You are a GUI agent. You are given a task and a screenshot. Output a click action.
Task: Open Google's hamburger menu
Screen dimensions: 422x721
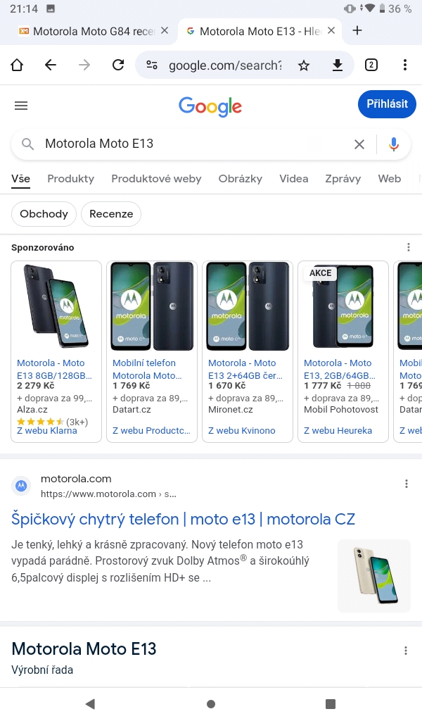click(x=21, y=106)
